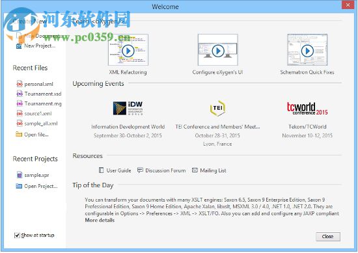Click the Configure oXygen's UI caption

(x=217, y=72)
